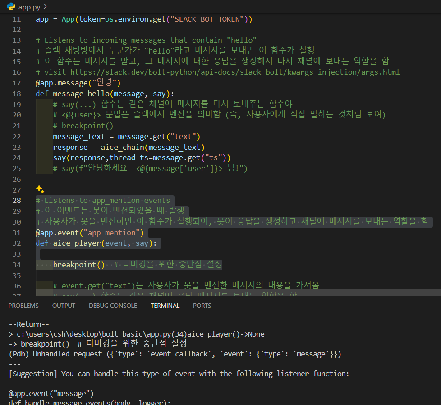Click line number 18 in the gutter
This screenshot has width=441, height=405.
coord(17,94)
